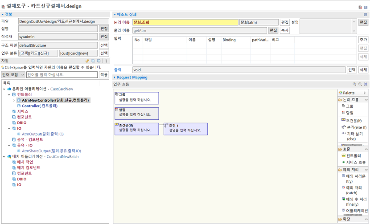Click the 할일 node on the flow canvas
This screenshot has width=370, height=224.
tap(136, 114)
